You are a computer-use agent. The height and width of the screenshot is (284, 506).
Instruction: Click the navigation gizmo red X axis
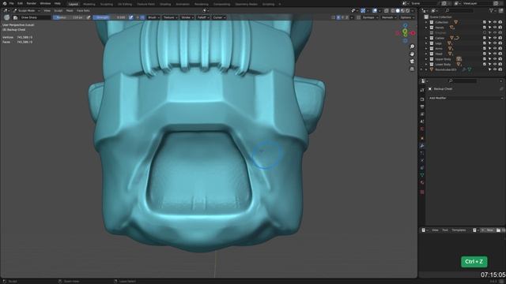[413, 33]
